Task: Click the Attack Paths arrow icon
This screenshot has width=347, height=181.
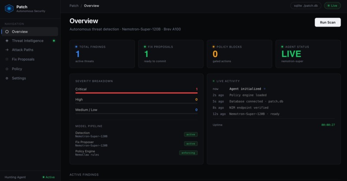Action: (7, 50)
